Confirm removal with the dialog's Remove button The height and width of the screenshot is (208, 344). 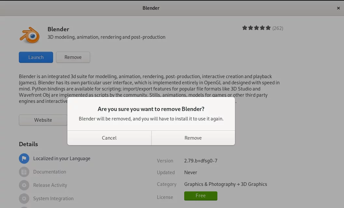pyautogui.click(x=193, y=138)
